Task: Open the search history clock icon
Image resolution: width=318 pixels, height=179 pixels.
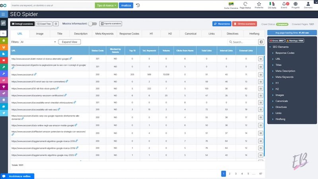Action: 138,5
